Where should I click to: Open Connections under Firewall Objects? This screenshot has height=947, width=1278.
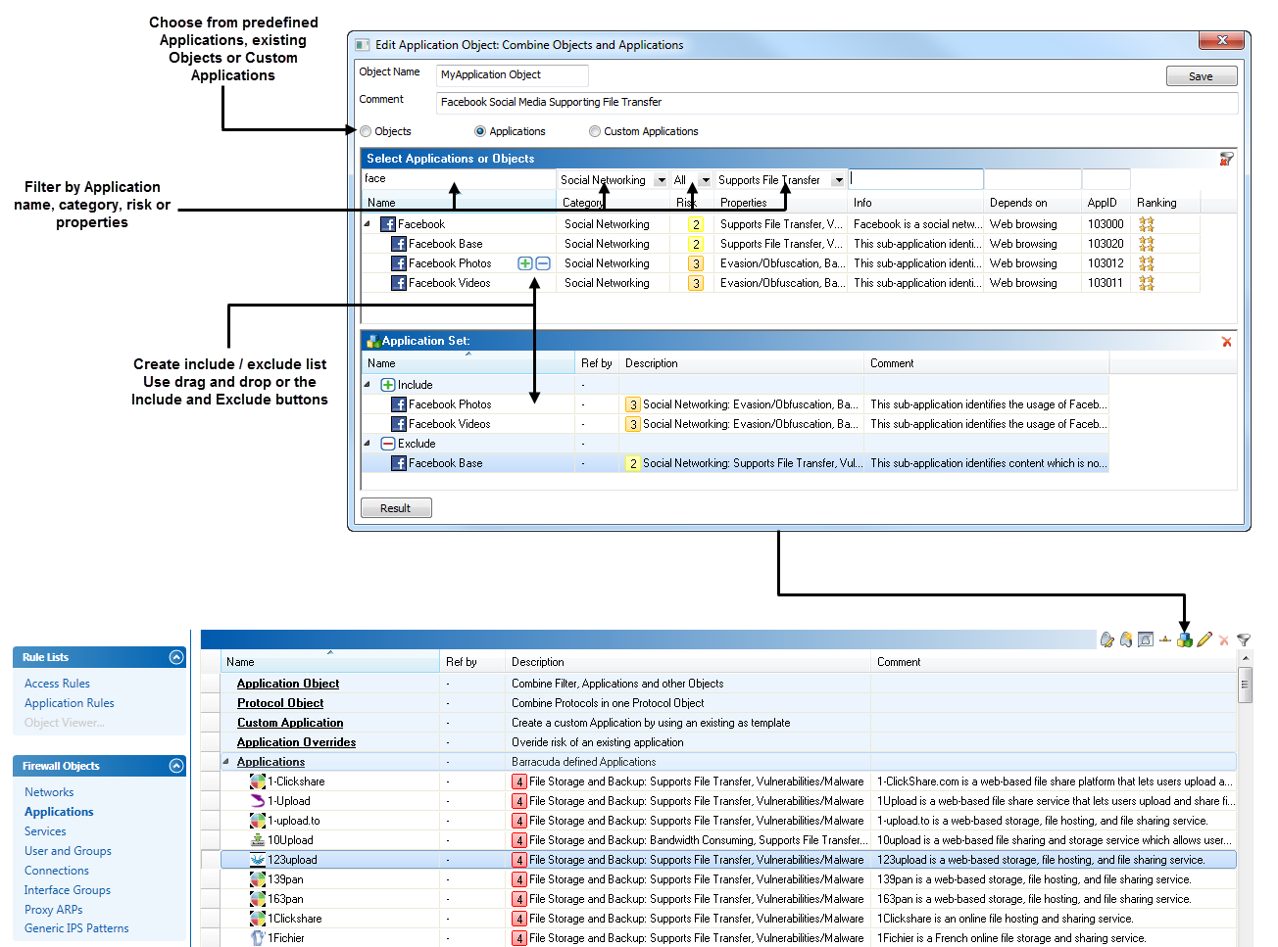[x=57, y=871]
